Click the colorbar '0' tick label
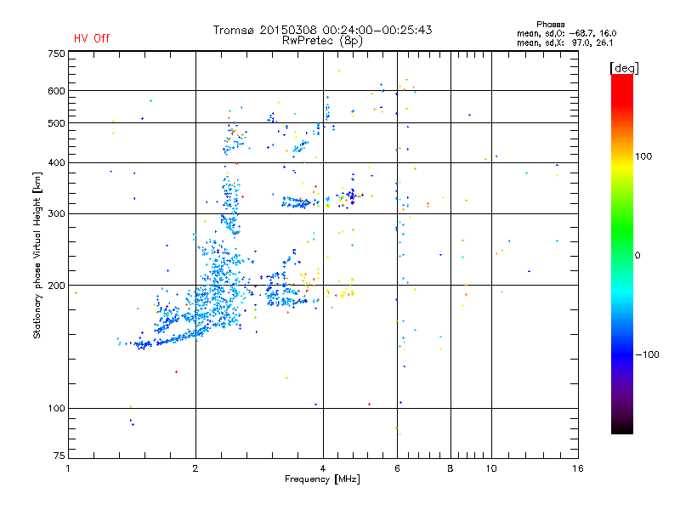The width and height of the screenshot is (680, 510). (637, 256)
